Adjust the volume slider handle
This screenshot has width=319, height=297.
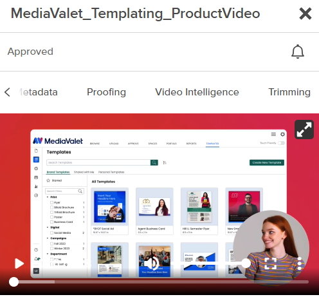246,263
